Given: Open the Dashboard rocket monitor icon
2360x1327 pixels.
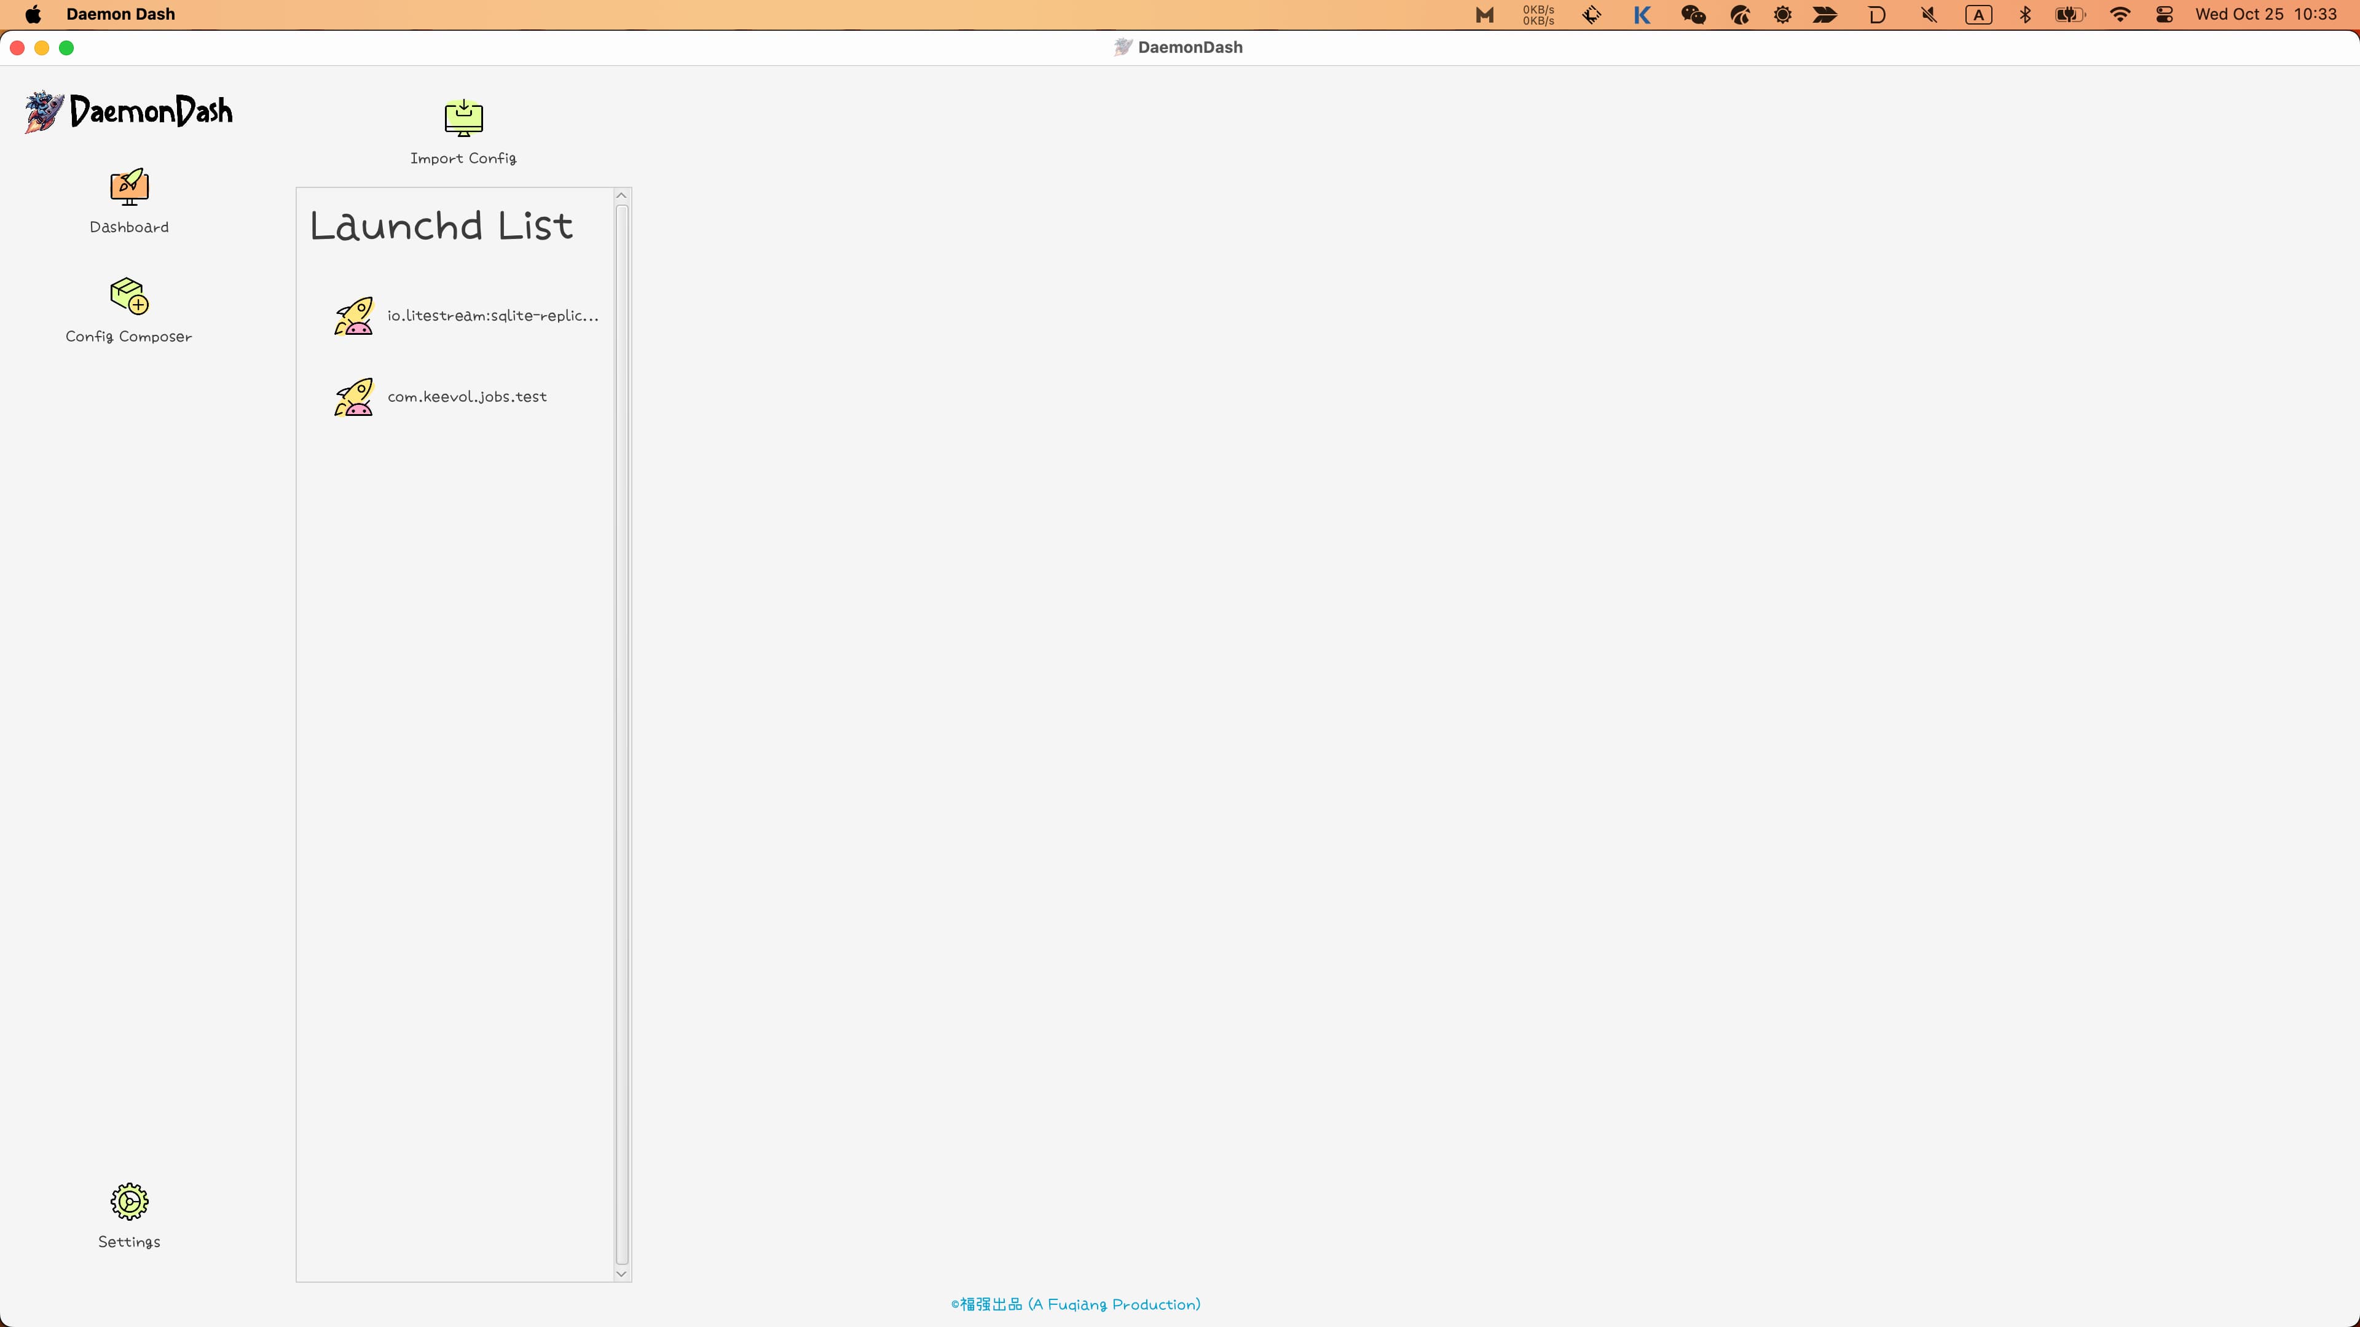Looking at the screenshot, I should [x=129, y=187].
